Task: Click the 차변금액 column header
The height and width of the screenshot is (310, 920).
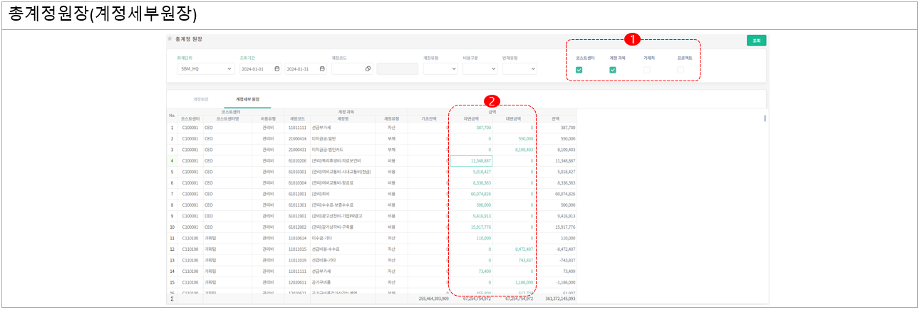Action: click(471, 119)
